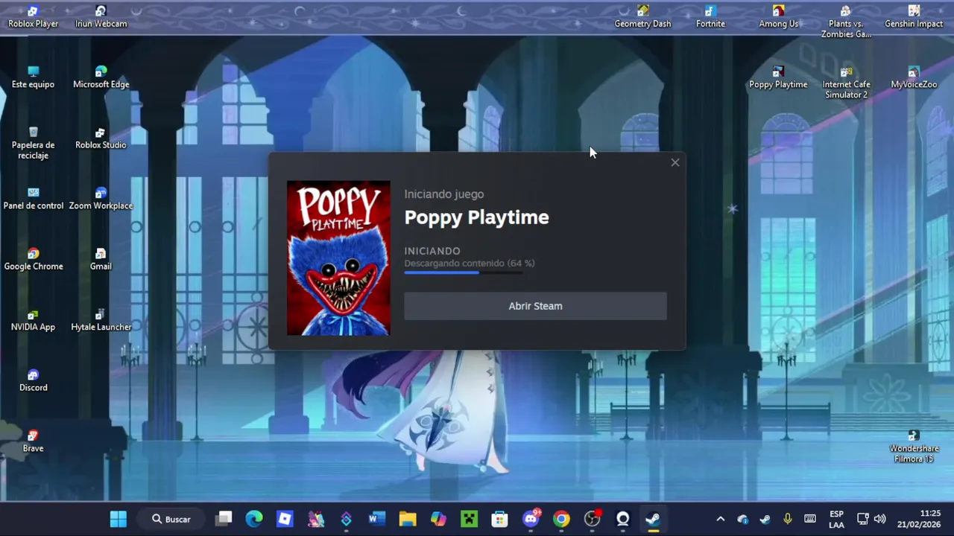Open Microsoft Store from the taskbar
Viewport: 954px width, 536px height.
[499, 519]
